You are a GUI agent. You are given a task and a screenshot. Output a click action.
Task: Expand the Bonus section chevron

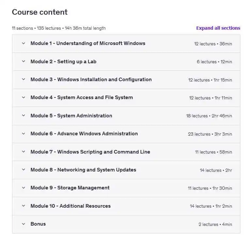(x=23, y=224)
